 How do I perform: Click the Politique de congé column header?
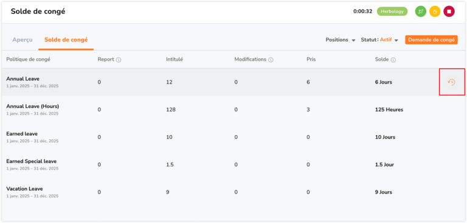(x=29, y=59)
